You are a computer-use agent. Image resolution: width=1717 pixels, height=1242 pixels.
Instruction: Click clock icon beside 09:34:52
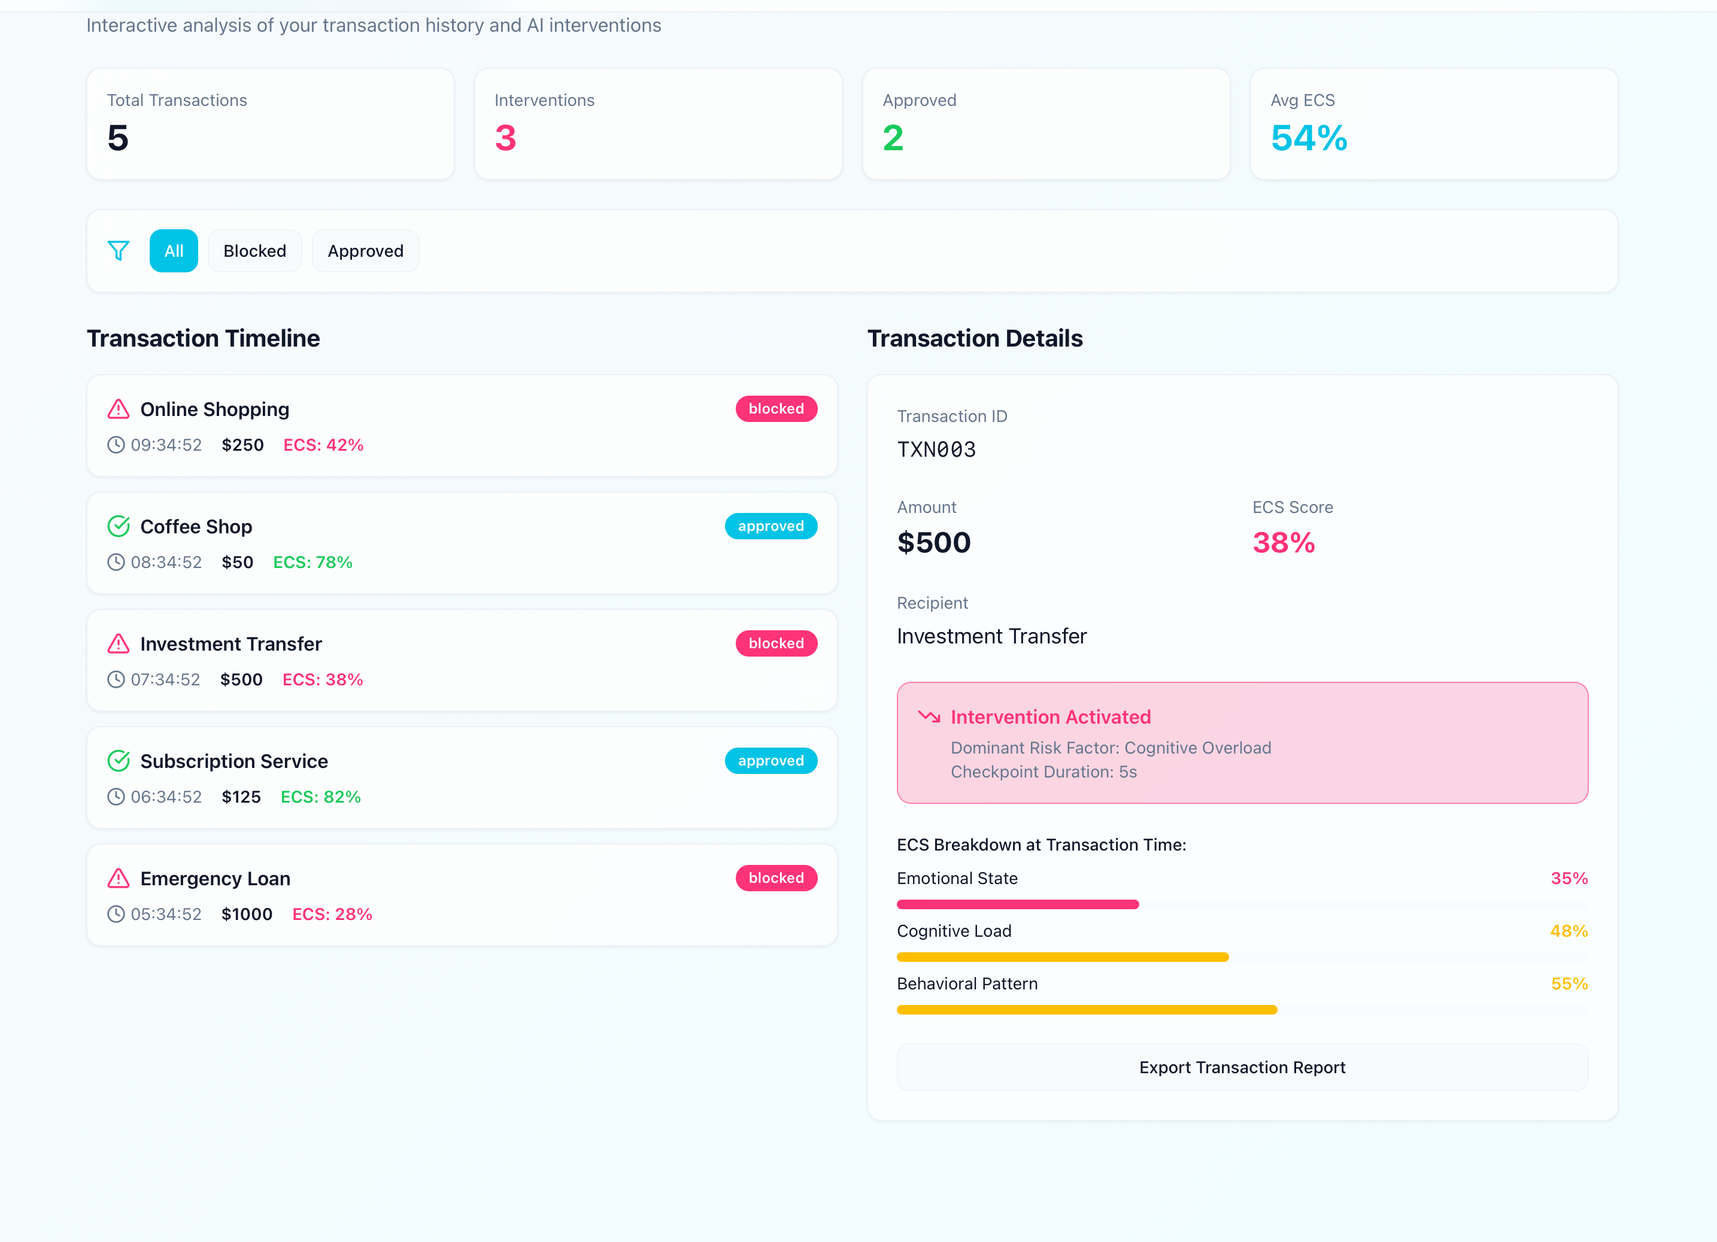[x=116, y=445]
